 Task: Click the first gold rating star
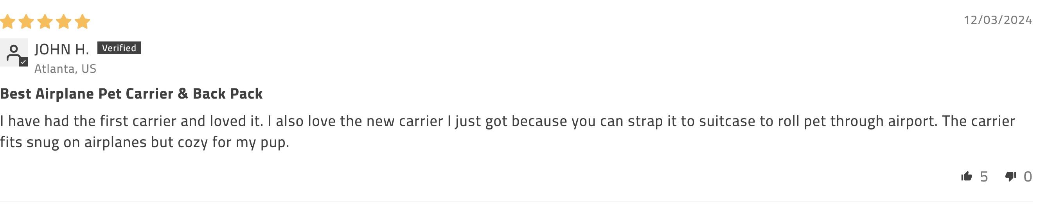[8, 22]
